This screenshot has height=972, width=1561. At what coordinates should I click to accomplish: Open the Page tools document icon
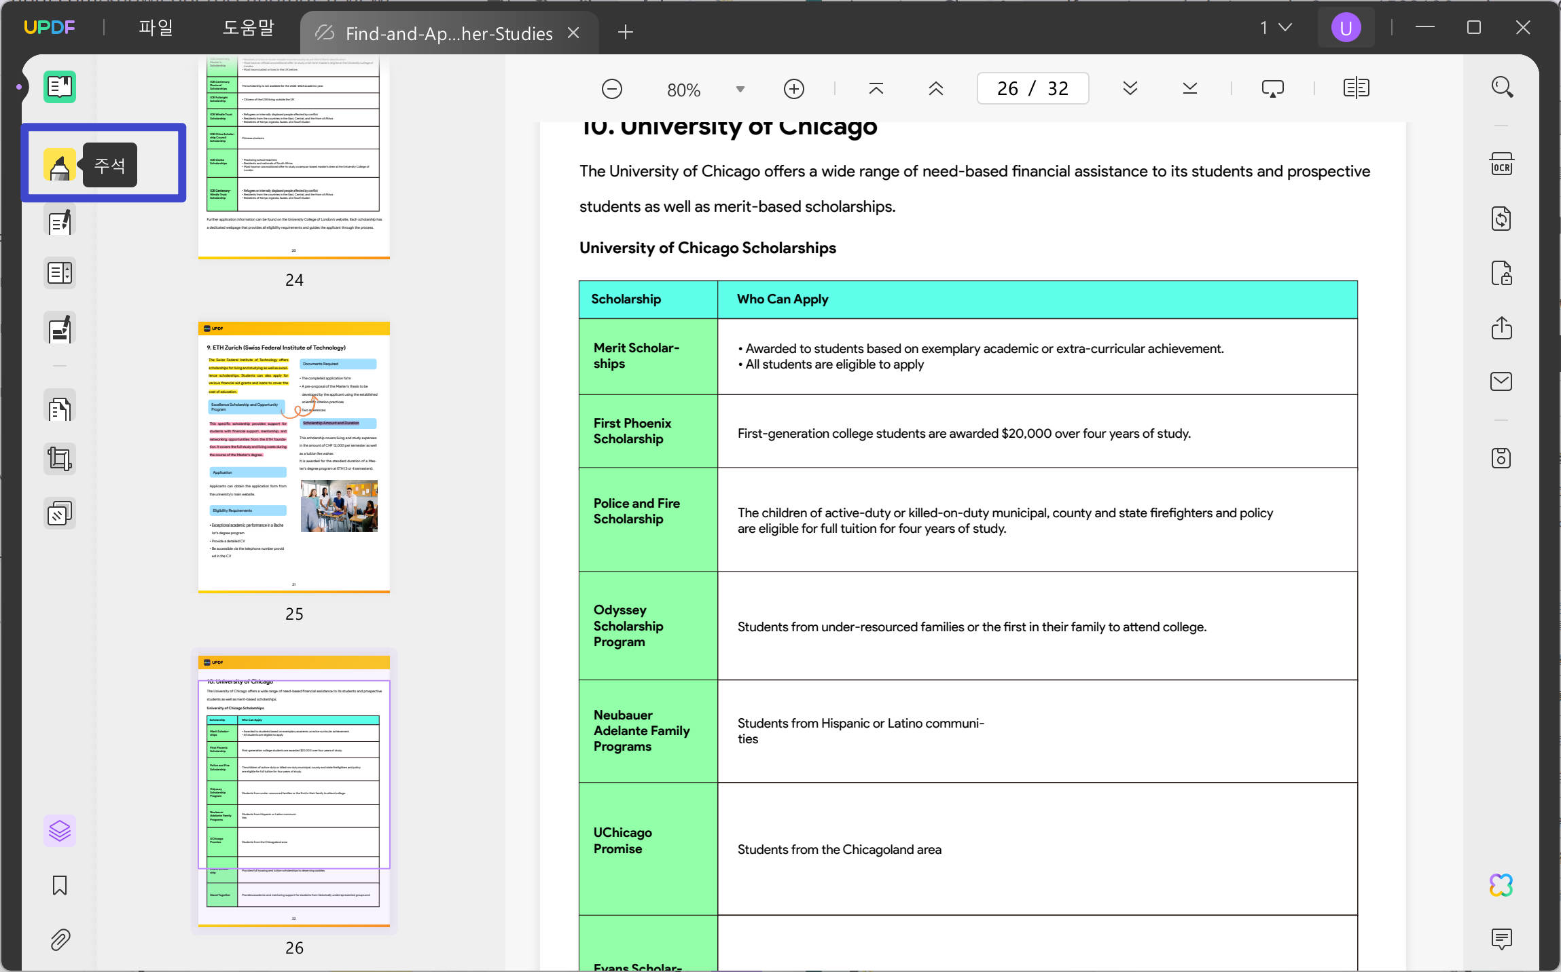[x=60, y=408]
